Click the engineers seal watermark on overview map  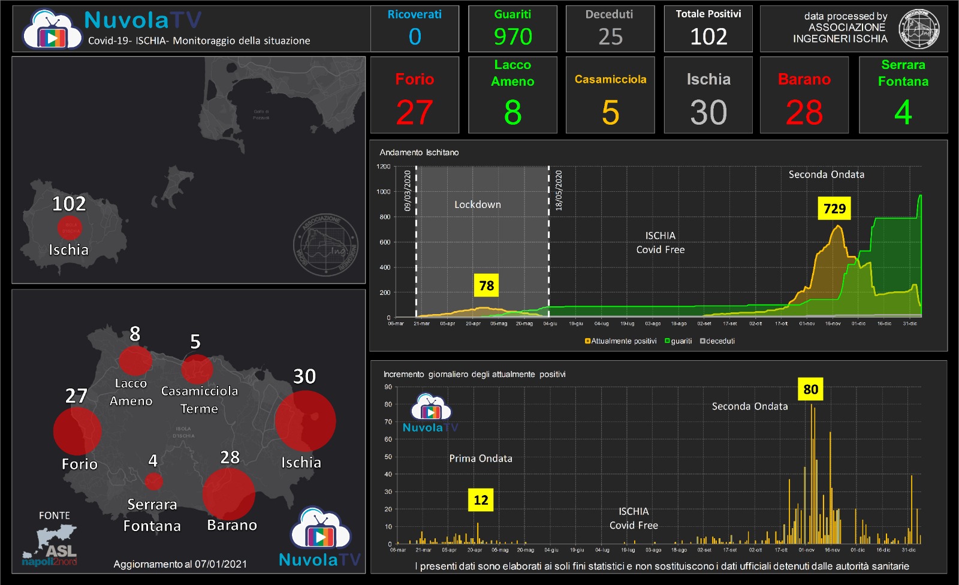325,245
